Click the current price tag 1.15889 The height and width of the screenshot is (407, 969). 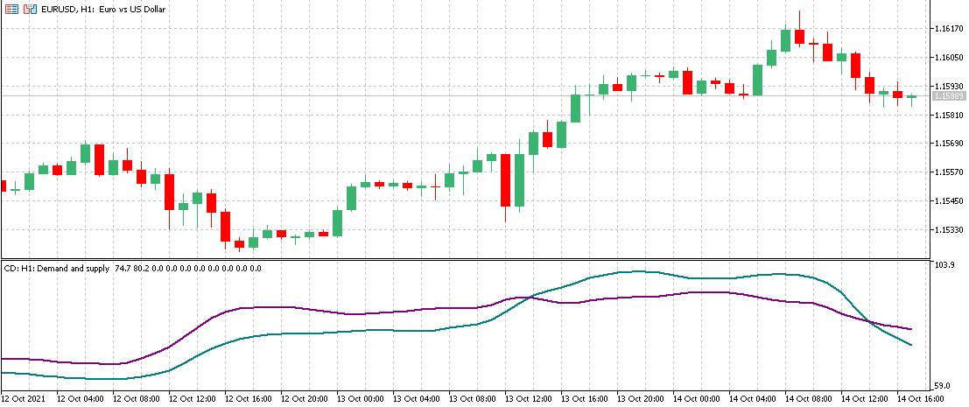[949, 95]
